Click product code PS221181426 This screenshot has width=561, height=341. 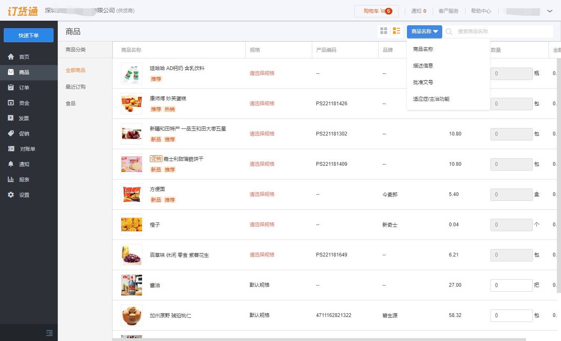tap(332, 104)
